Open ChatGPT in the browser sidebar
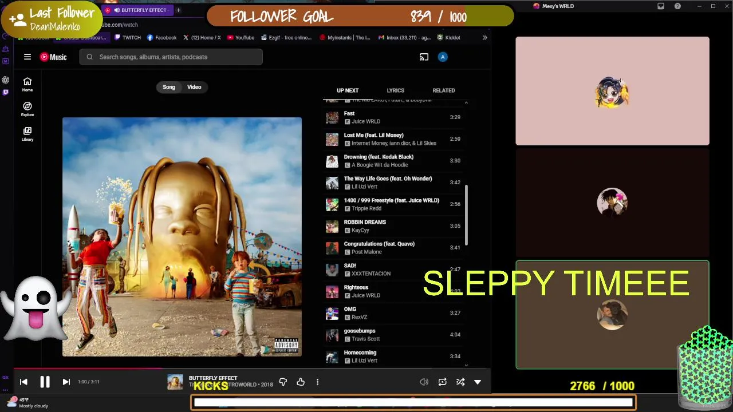733x412 pixels. click(5, 80)
